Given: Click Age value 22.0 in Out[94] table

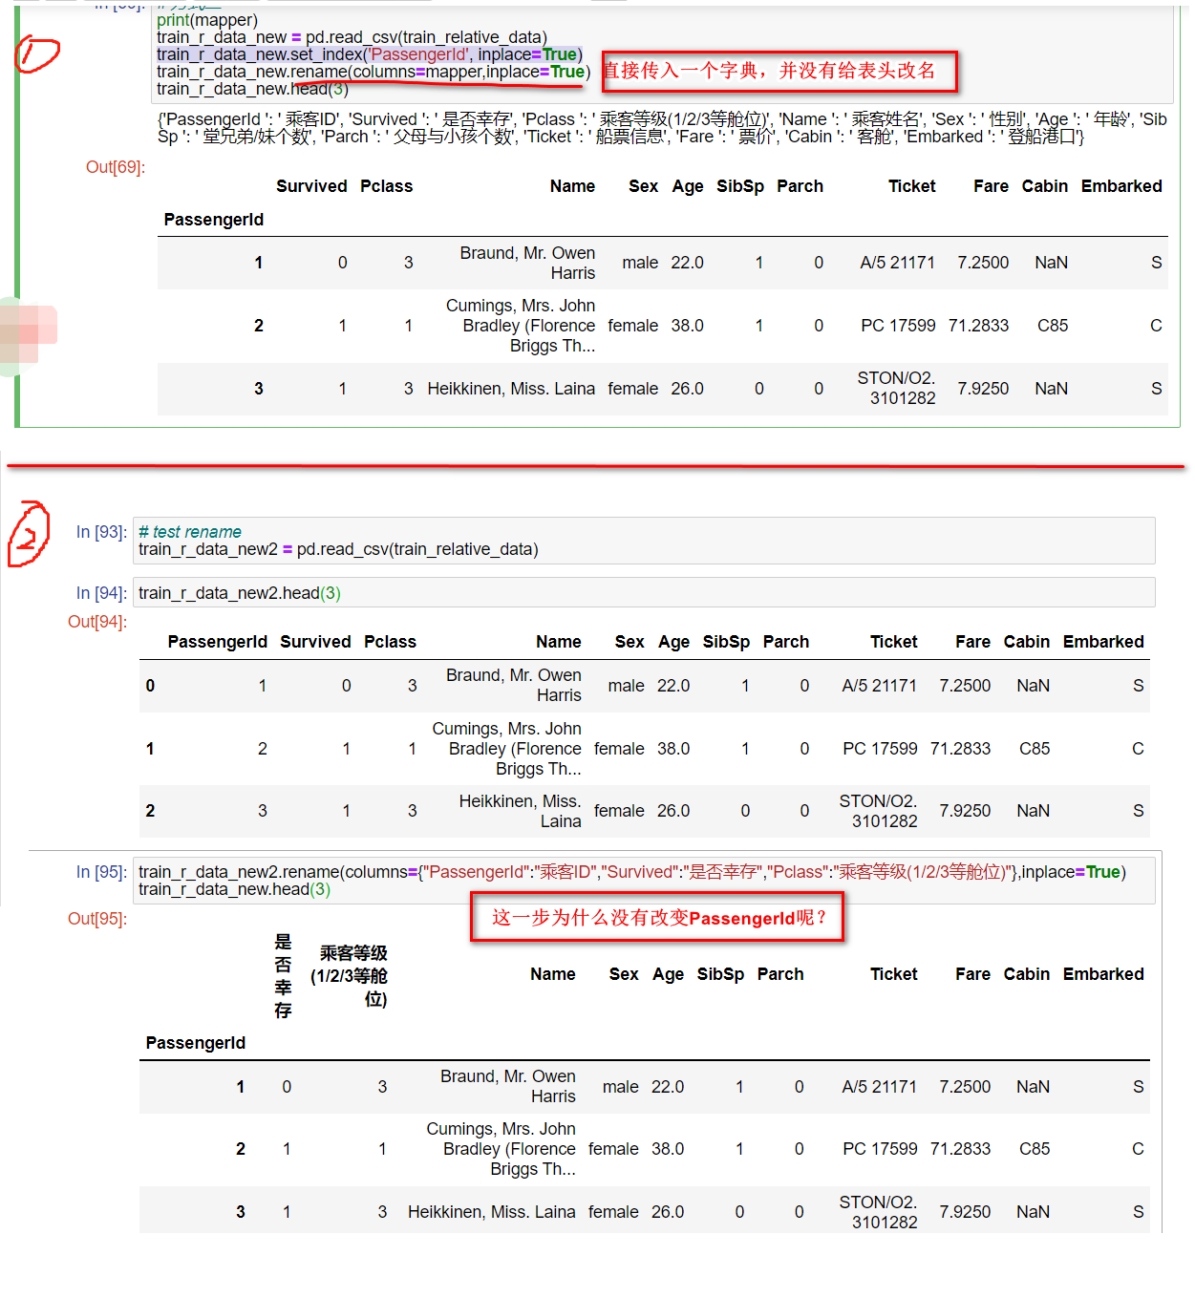Looking at the screenshot, I should point(672,686).
